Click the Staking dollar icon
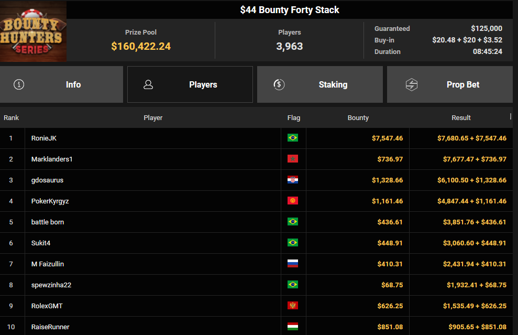Viewport: 518px width, 335px height. coord(279,84)
